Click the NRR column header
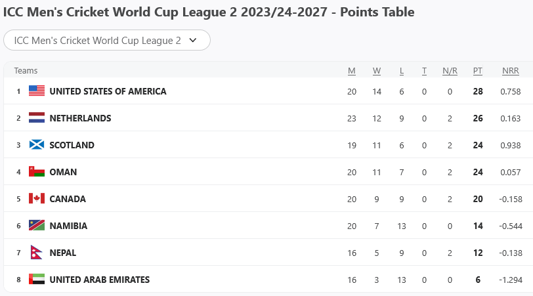This screenshot has width=533, height=296. [x=510, y=71]
